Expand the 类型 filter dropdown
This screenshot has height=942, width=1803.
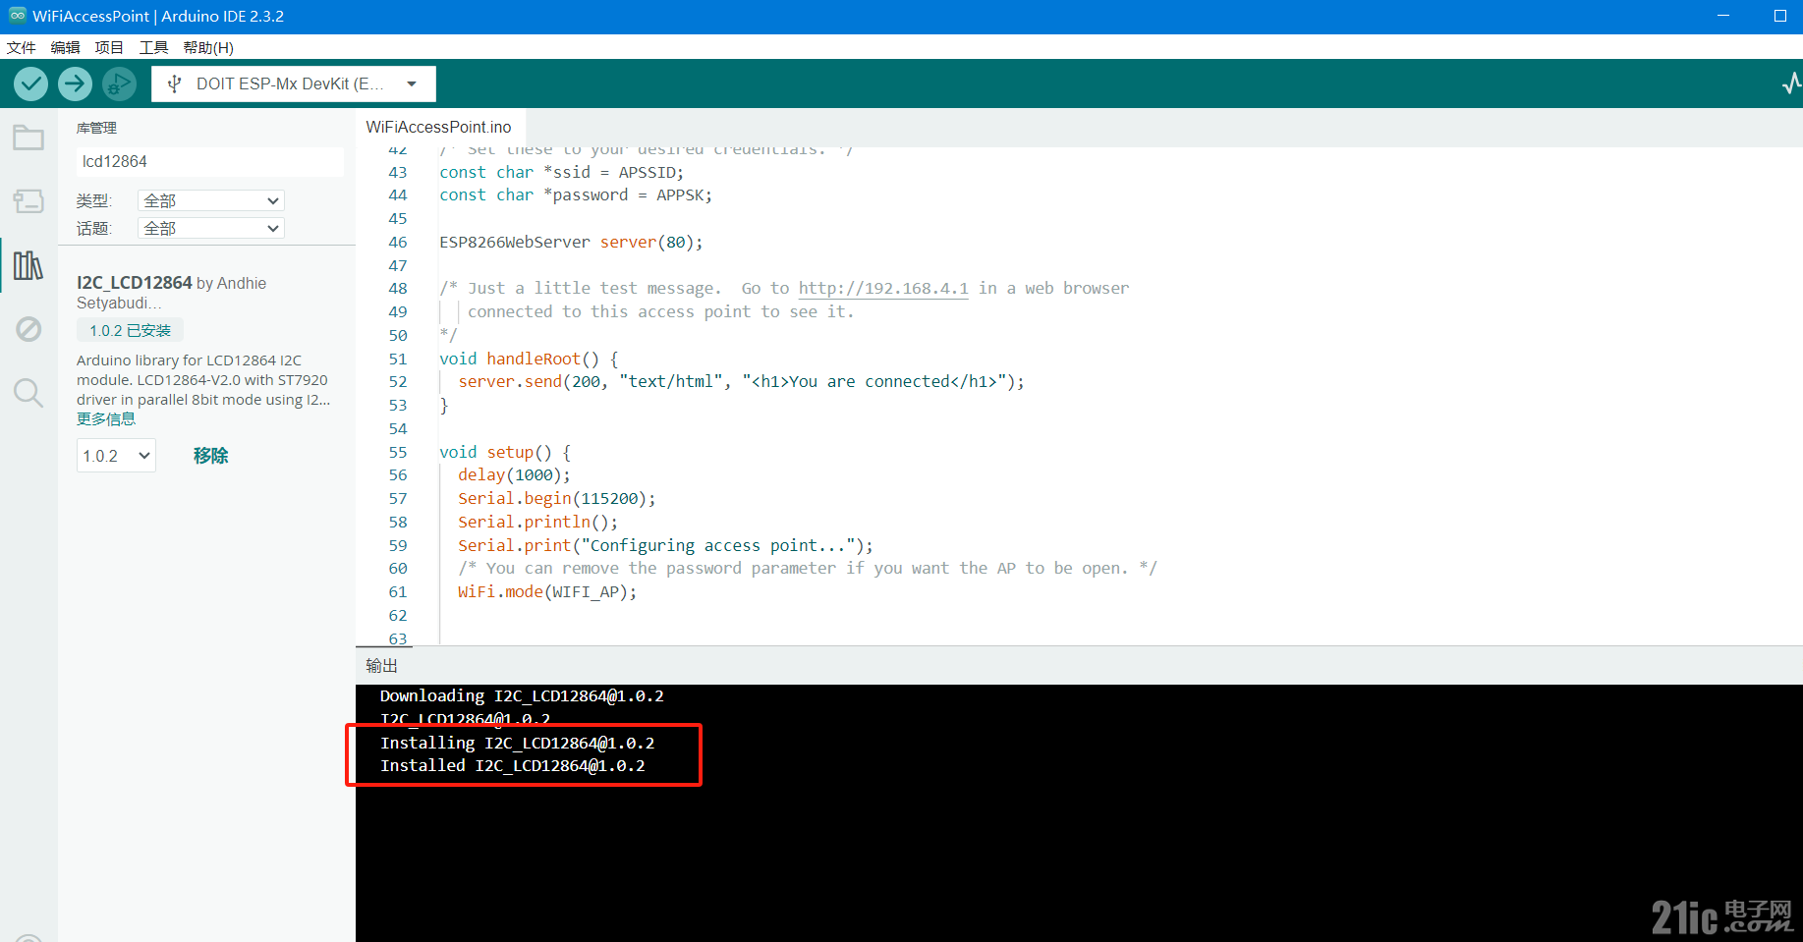[x=211, y=200]
